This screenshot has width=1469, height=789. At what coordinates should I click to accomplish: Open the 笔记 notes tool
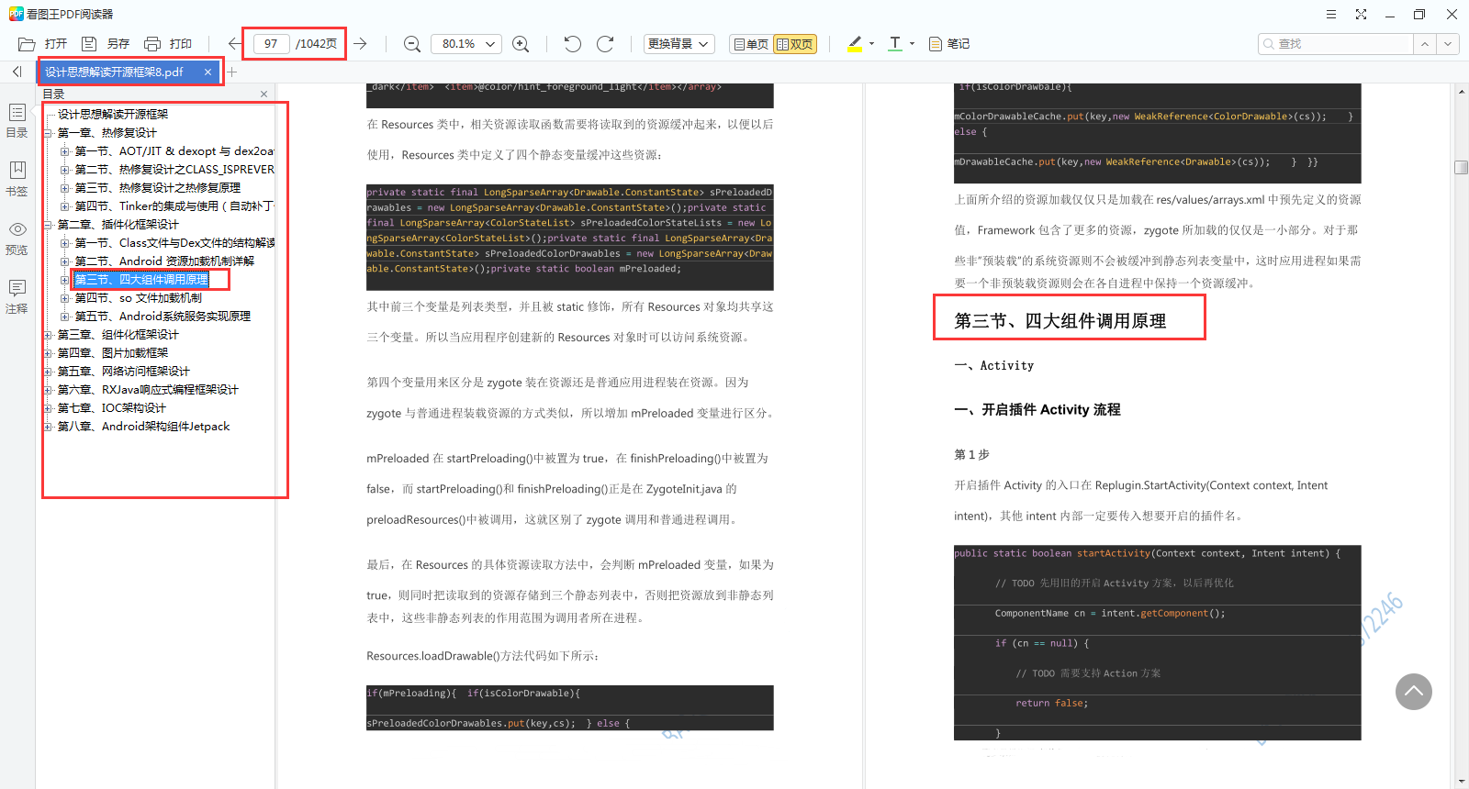(x=949, y=43)
